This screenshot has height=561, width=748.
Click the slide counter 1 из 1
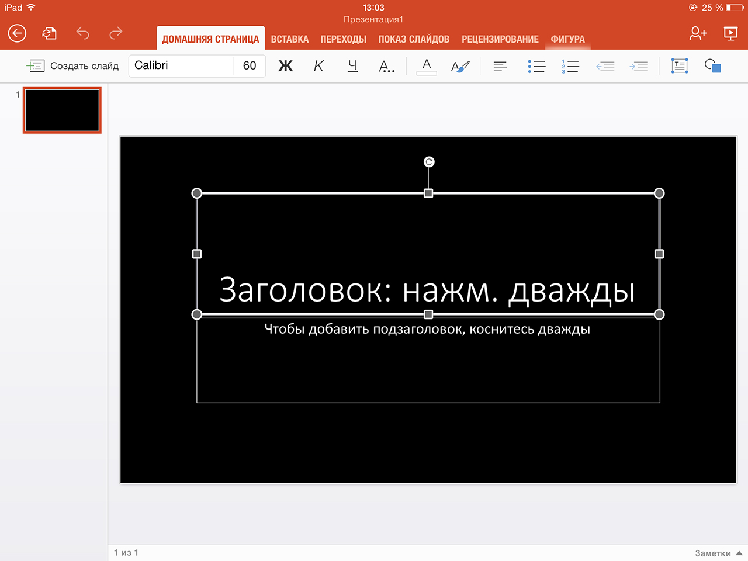(x=126, y=552)
